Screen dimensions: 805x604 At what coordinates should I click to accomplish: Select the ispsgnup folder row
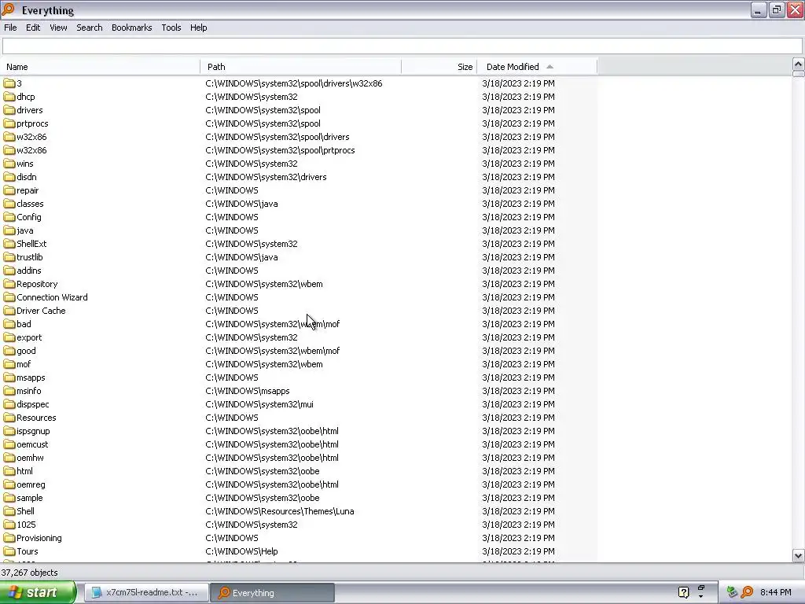(x=299, y=431)
